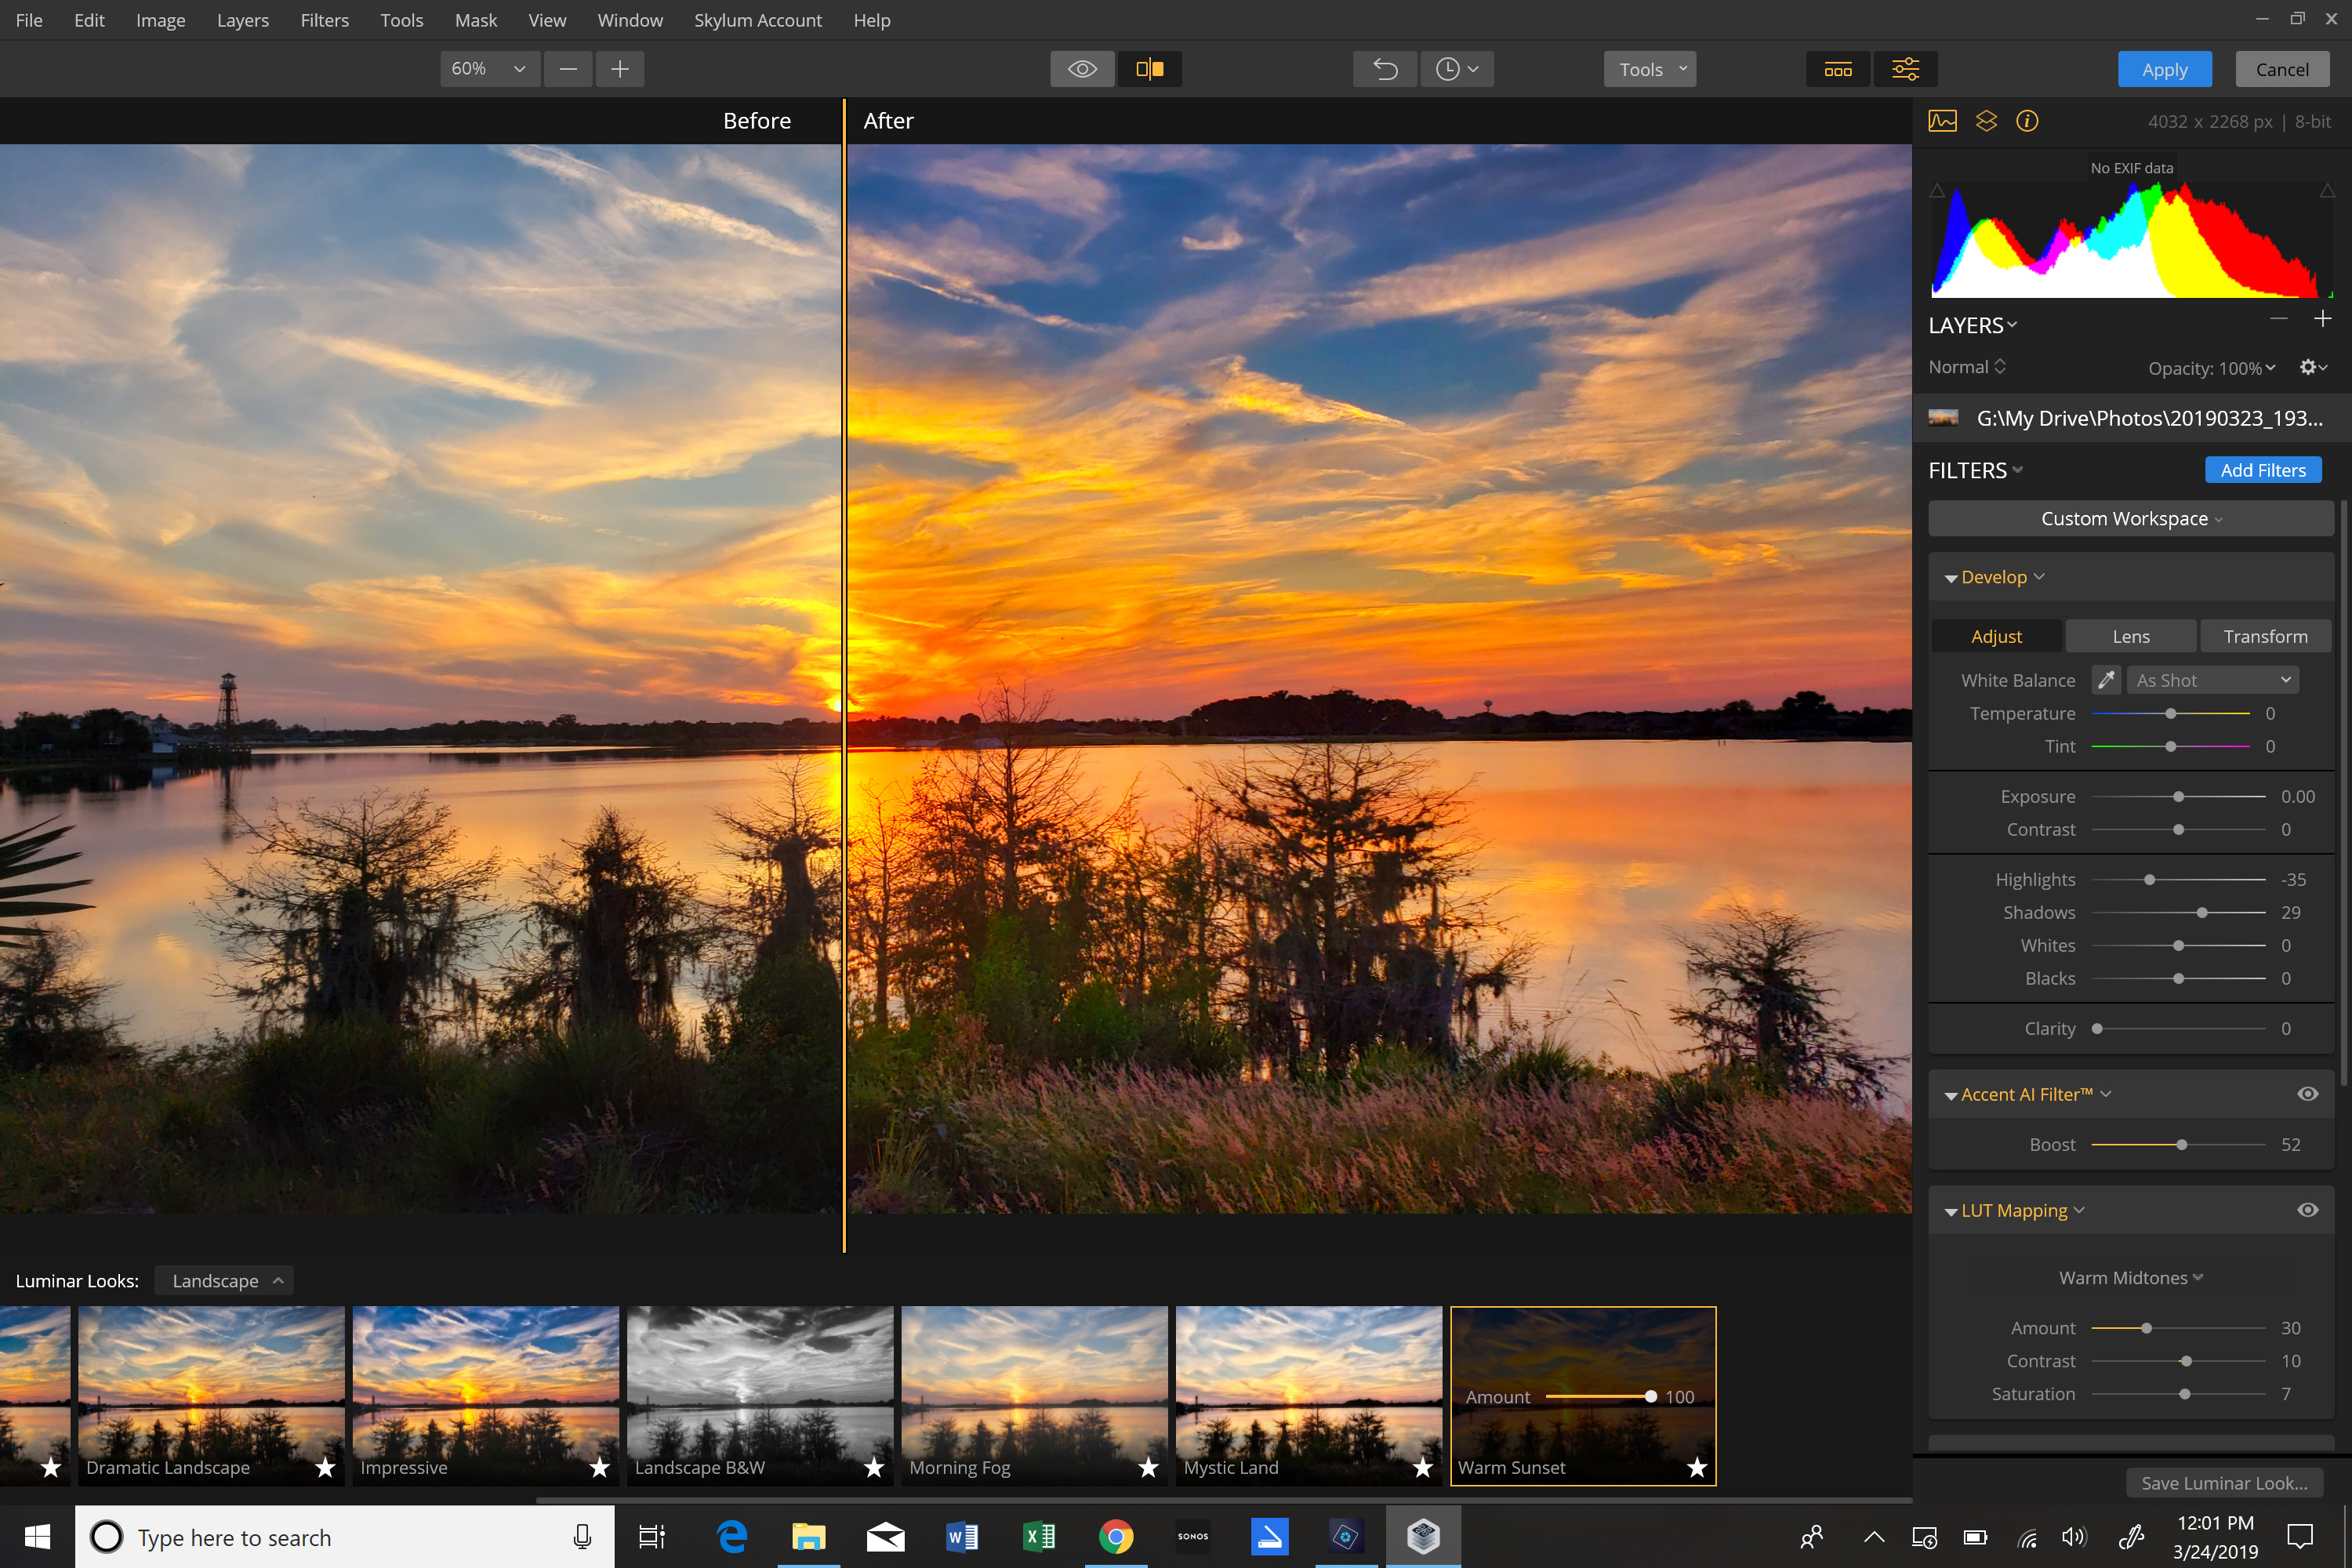
Task: Click the Skylum Account menu item
Action: 756,21
